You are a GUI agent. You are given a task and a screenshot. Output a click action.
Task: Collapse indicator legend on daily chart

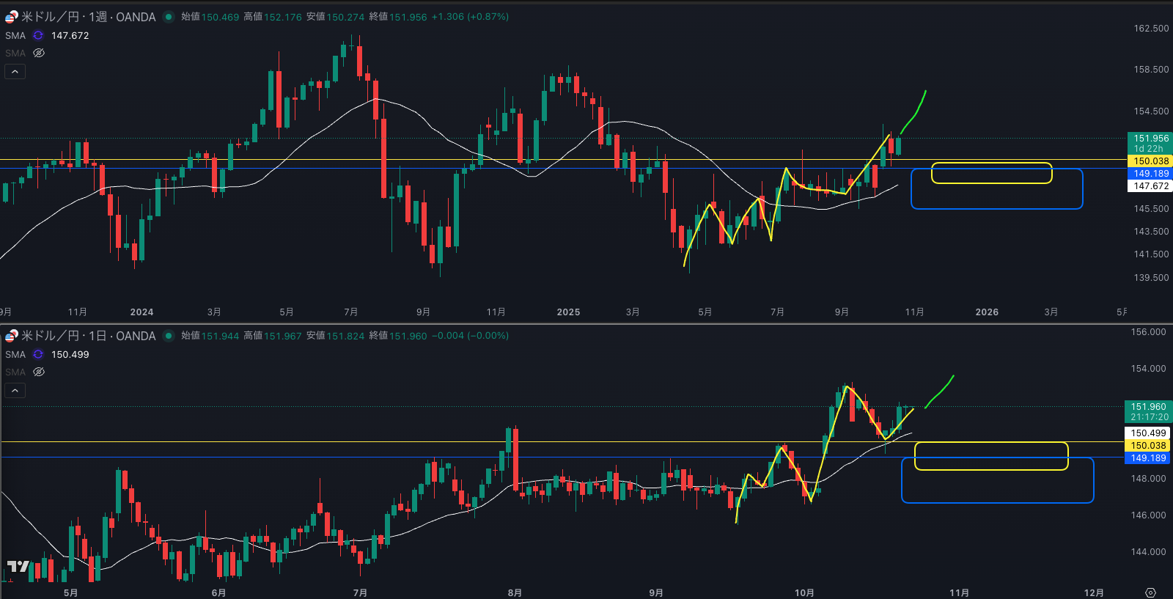(x=15, y=390)
